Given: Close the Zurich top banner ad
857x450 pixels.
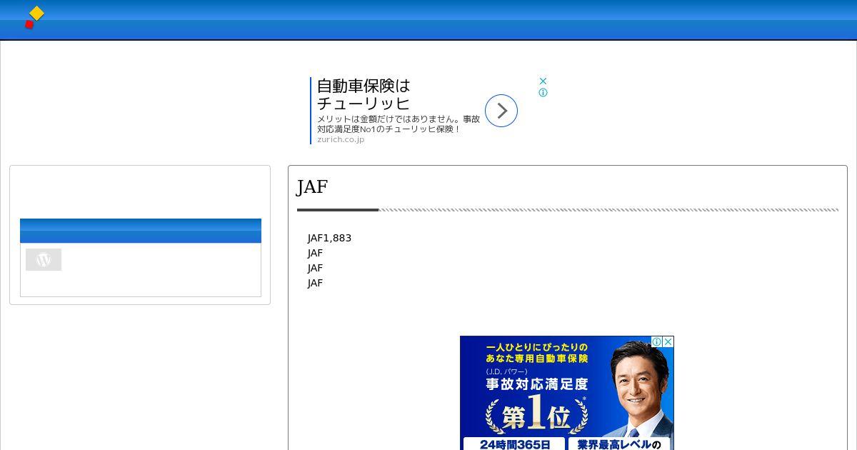Looking at the screenshot, I should pyautogui.click(x=543, y=81).
